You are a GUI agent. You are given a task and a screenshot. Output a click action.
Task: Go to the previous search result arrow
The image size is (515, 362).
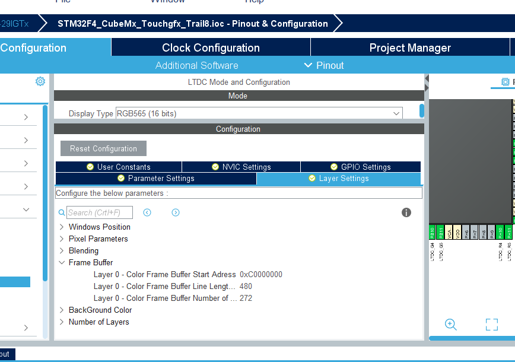(x=147, y=212)
